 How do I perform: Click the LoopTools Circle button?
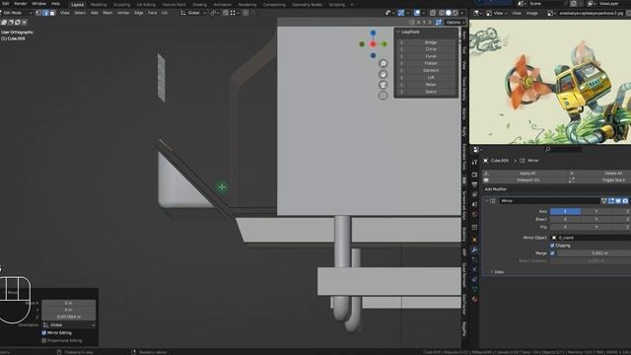431,49
